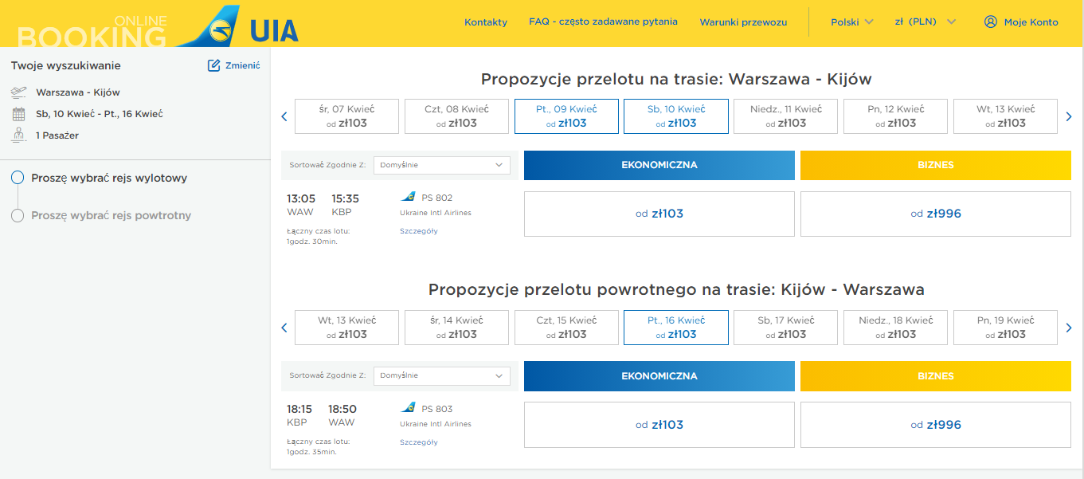The width and height of the screenshot is (1084, 479).
Task: Click Zmienić to change the search
Action: tap(242, 65)
